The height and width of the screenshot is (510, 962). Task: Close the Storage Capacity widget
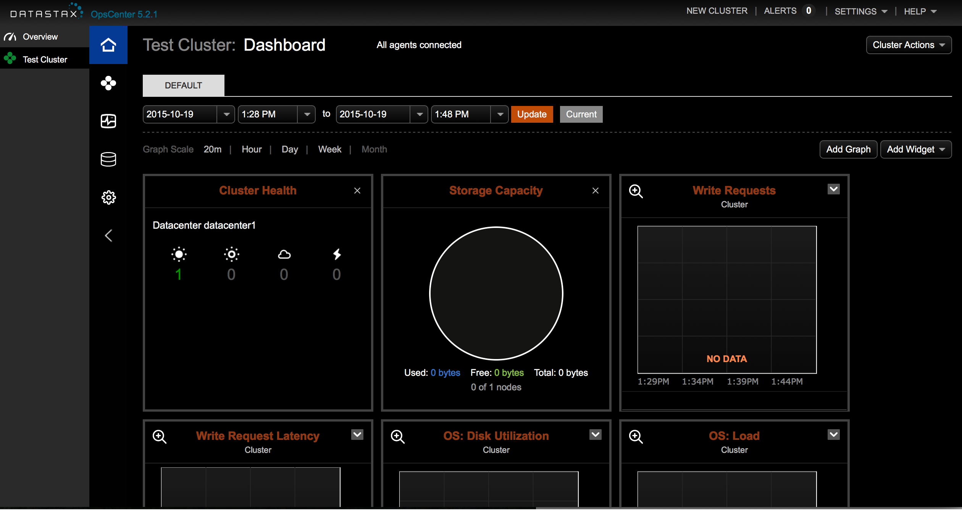[596, 191]
